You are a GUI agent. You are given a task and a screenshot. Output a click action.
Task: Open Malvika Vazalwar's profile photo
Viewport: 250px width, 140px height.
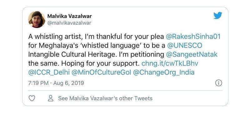pyautogui.click(x=37, y=19)
